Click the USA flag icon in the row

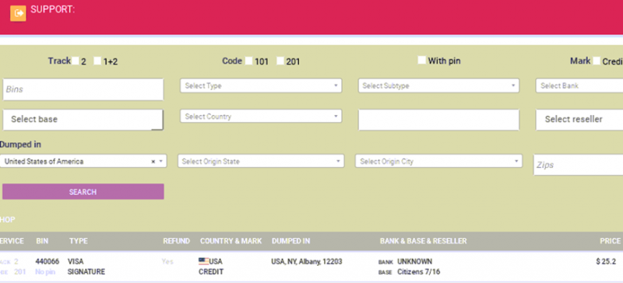(204, 261)
